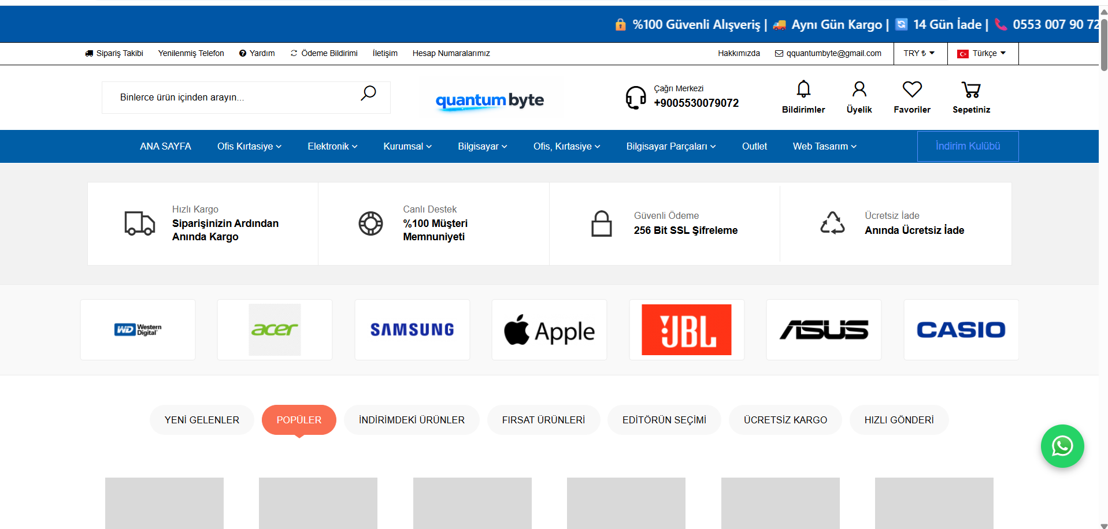Click the qquantumbyte@gmail.com email link

pyautogui.click(x=833, y=53)
